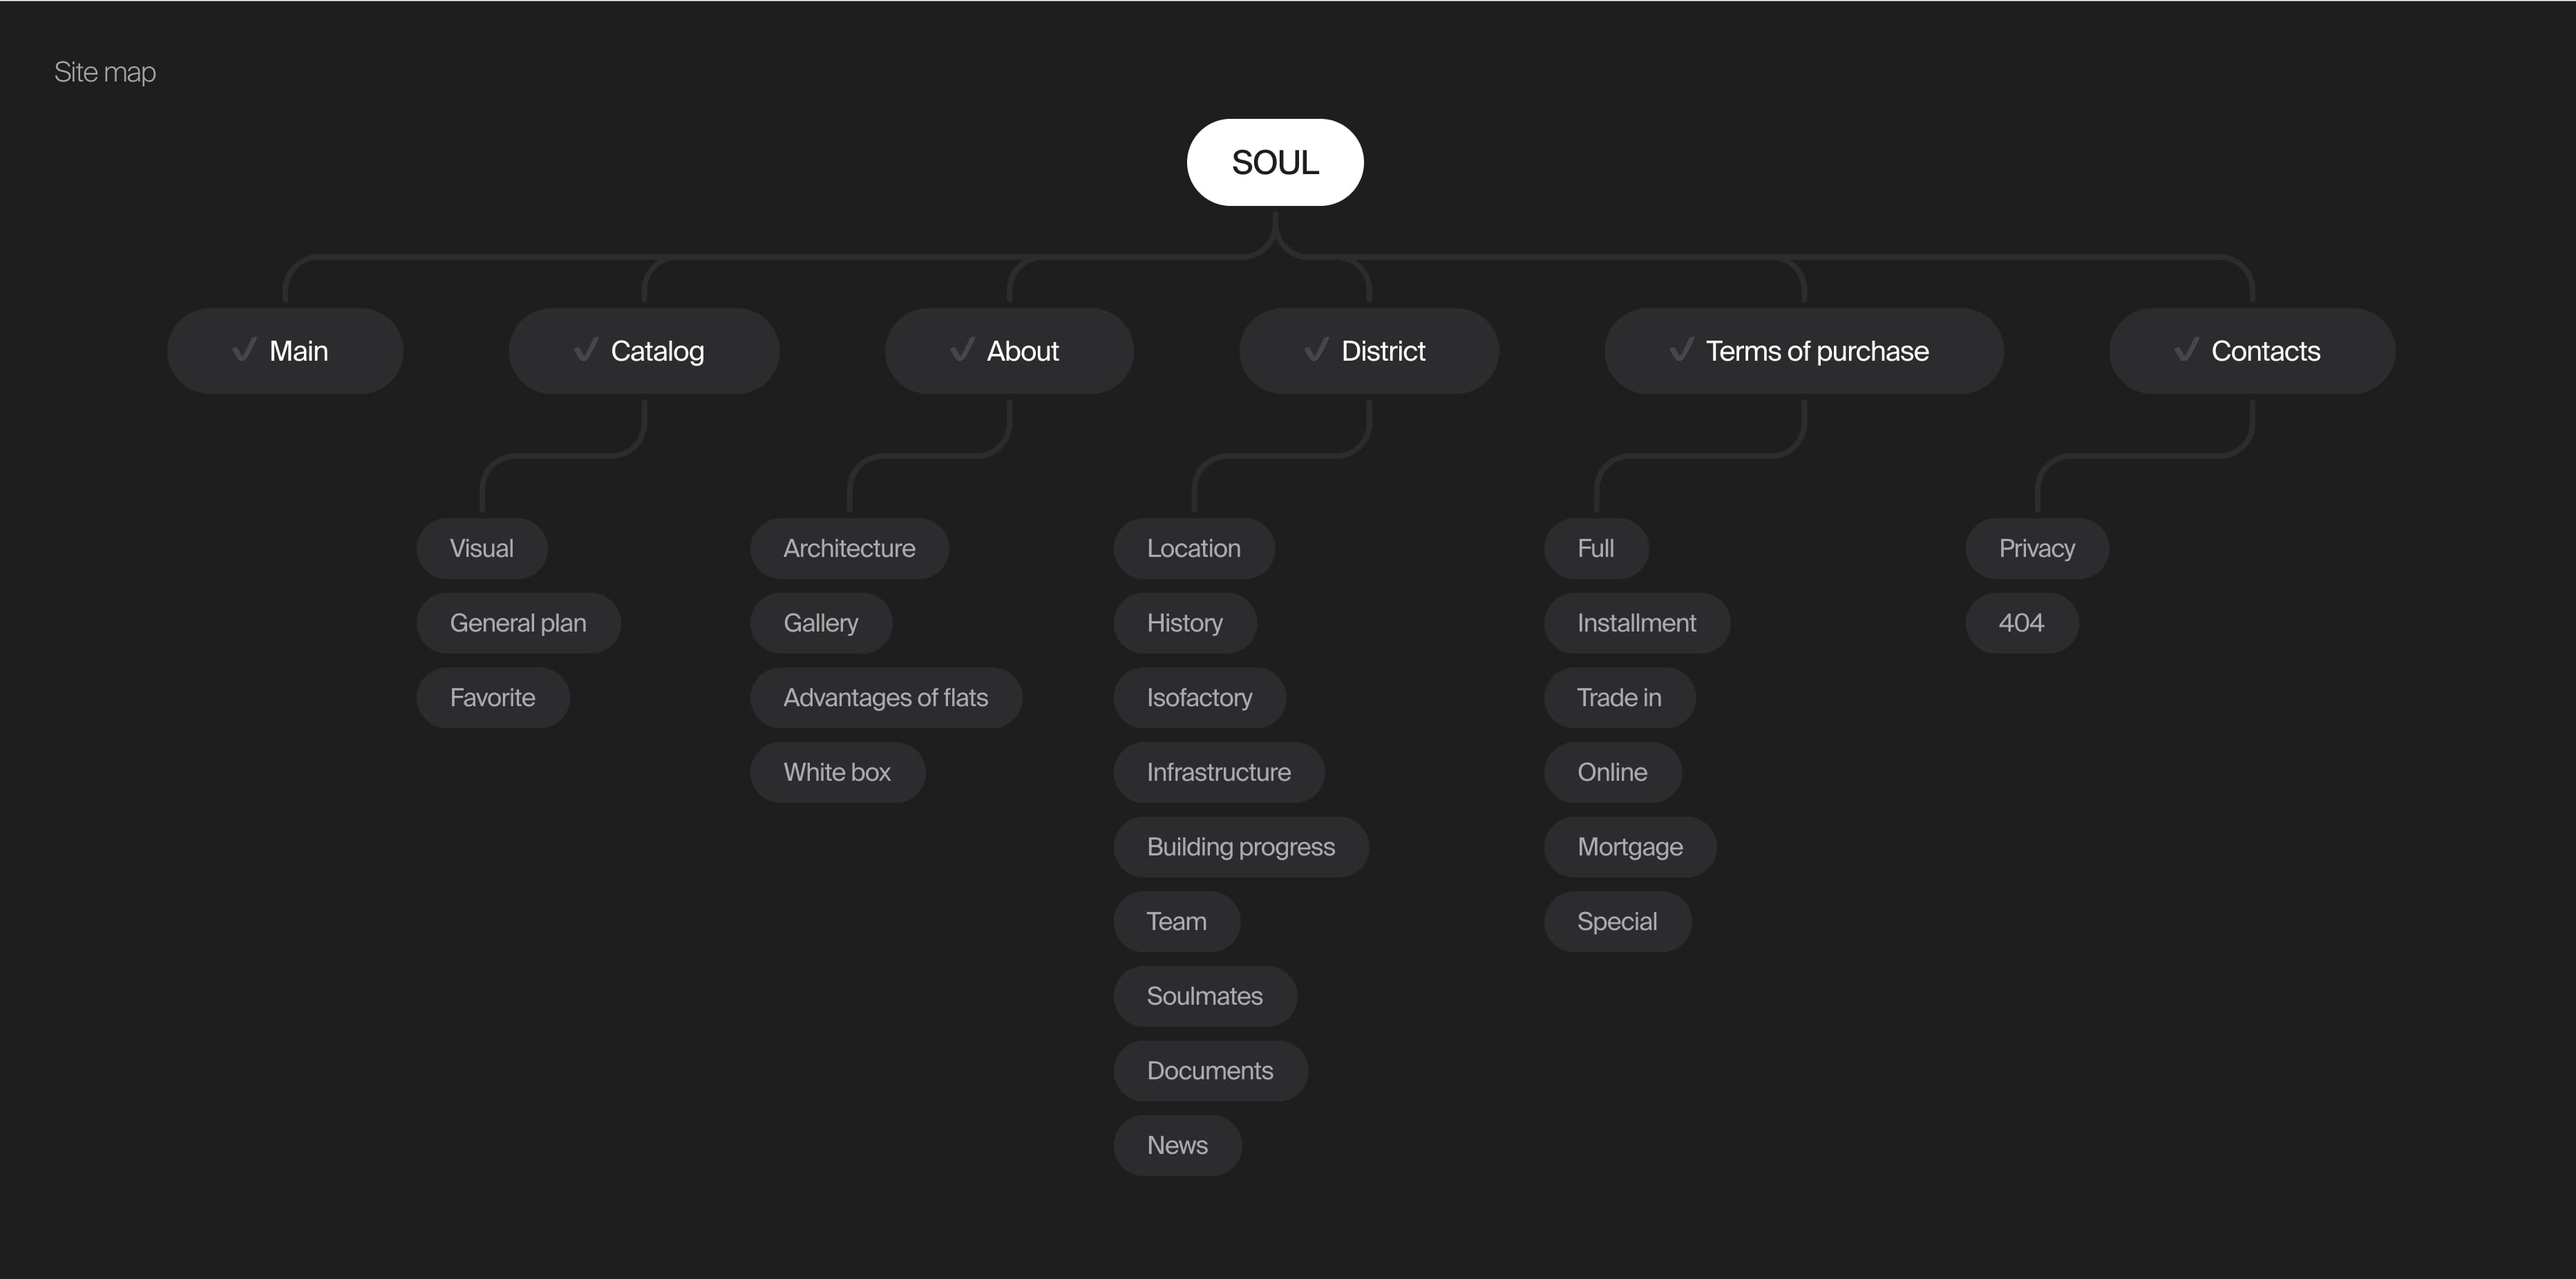The image size is (2576, 1279).
Task: Click the checkmark icon beside District
Action: tap(1316, 350)
